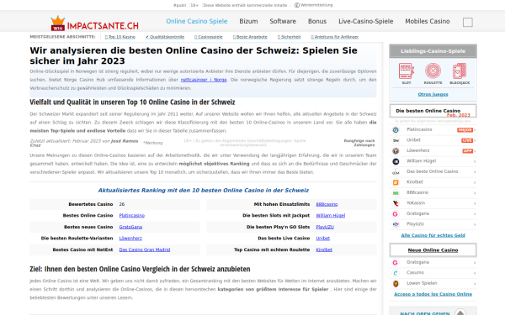This screenshot has width=505, height=315.
Task: Open Online Casino Spiele menu
Action: pyautogui.click(x=197, y=21)
